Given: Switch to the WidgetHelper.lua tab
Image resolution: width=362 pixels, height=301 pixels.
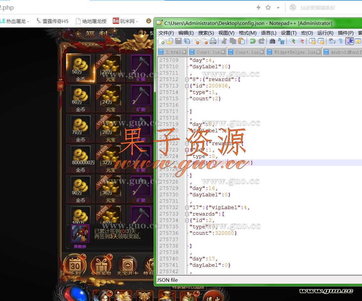Looking at the screenshot, I should (x=294, y=52).
